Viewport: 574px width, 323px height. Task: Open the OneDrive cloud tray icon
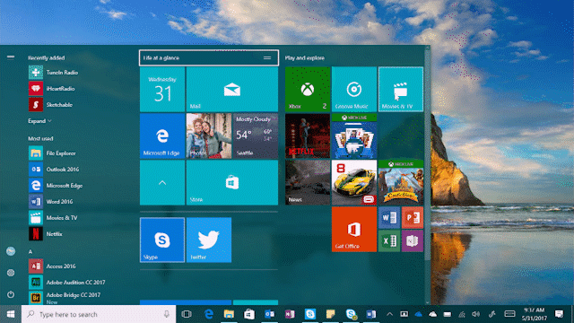[419, 314]
